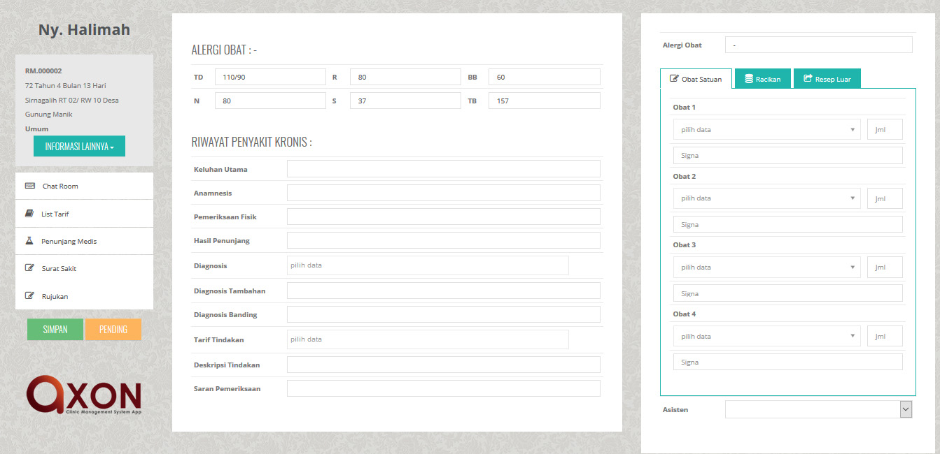Click the Chat Room keyboard icon
The width and height of the screenshot is (940, 454).
pyautogui.click(x=30, y=186)
